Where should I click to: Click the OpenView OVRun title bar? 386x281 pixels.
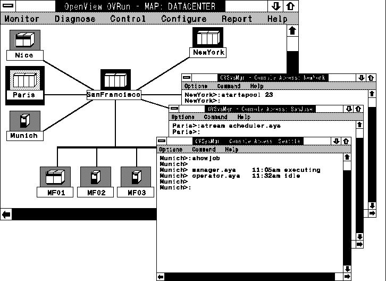[140, 6]
